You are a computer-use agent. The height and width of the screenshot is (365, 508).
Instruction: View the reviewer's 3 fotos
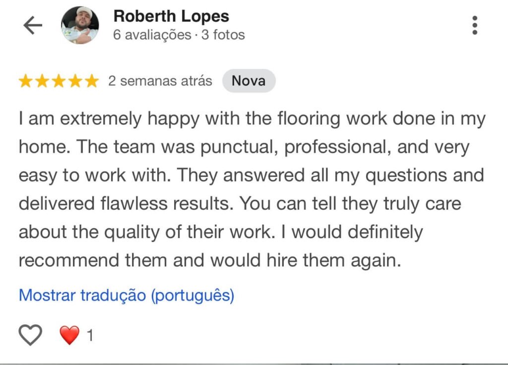tap(223, 35)
